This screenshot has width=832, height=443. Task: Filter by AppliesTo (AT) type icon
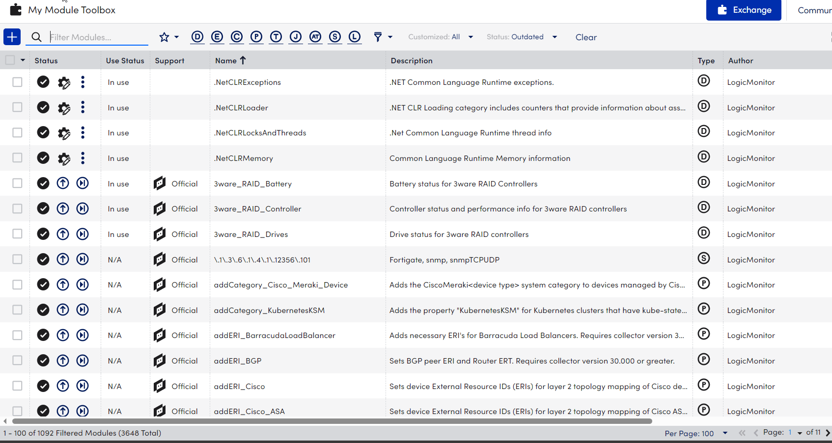pos(315,37)
